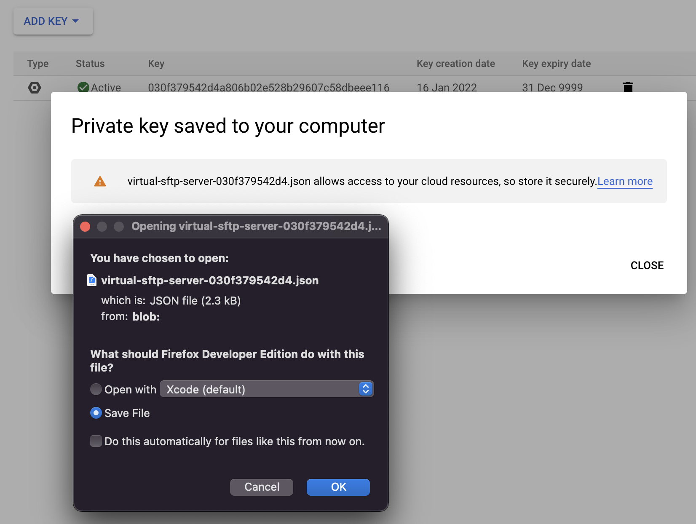Open the Learn more link

(x=625, y=181)
